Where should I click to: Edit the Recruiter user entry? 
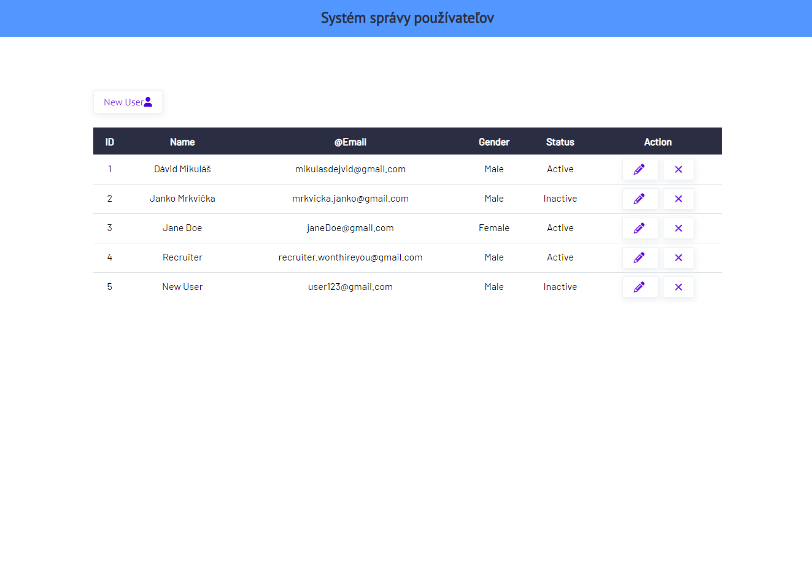pos(640,257)
